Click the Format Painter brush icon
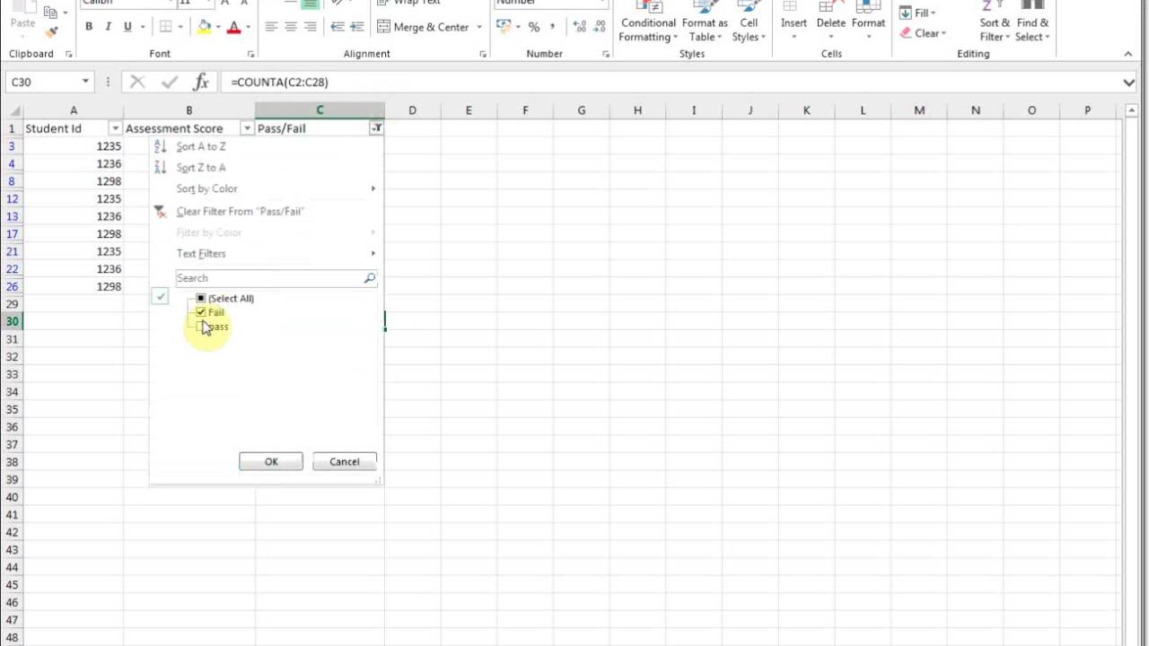1149x646 pixels. click(x=51, y=31)
